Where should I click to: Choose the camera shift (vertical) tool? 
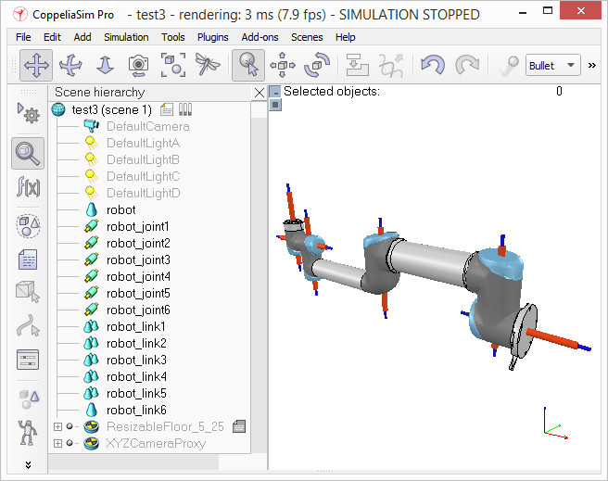click(x=105, y=65)
